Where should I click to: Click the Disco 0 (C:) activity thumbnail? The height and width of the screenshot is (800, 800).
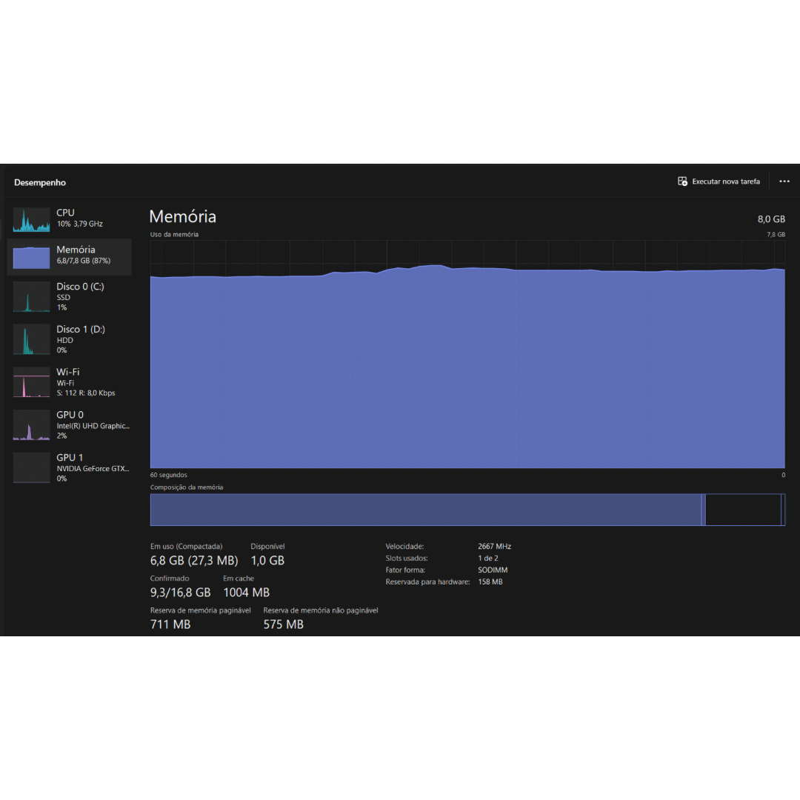pyautogui.click(x=31, y=297)
